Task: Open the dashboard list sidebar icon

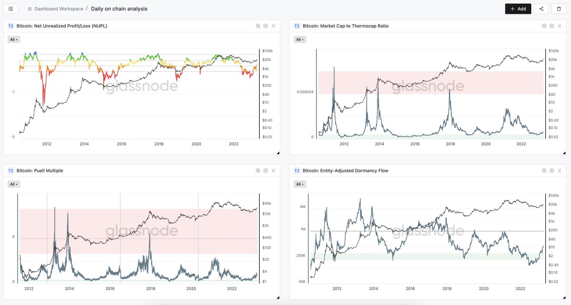Action: click(x=10, y=9)
